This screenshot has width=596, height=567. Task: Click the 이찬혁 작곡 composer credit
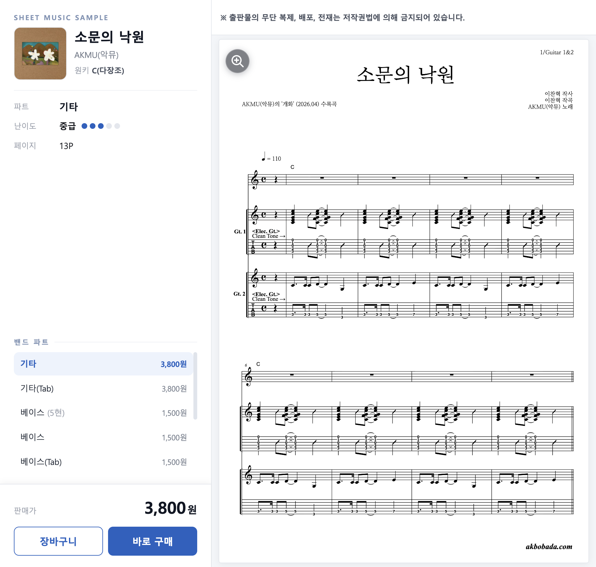pos(559,100)
